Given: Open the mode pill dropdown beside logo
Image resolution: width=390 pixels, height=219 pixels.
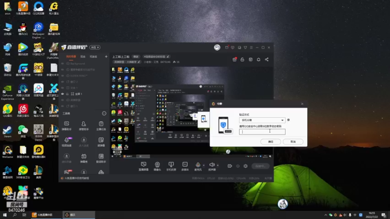Looking at the screenshot, I should pyautogui.click(x=95, y=47).
